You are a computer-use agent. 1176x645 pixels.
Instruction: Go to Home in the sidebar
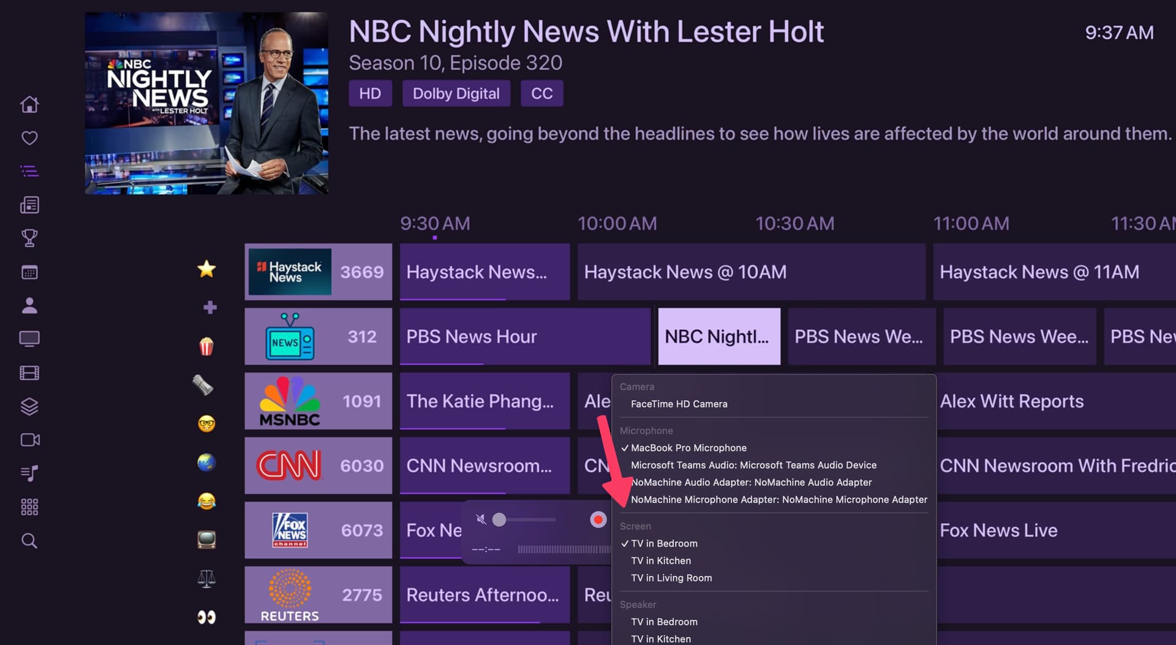(29, 105)
